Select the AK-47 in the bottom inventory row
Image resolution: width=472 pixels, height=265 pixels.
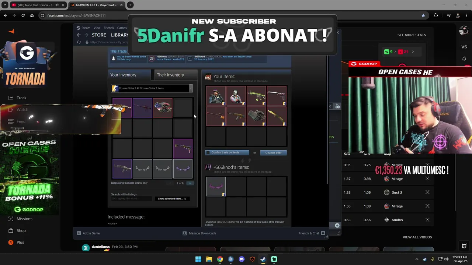(x=122, y=169)
